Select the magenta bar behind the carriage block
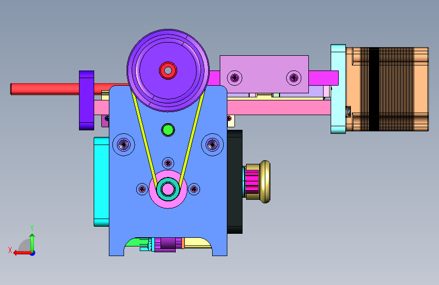This screenshot has width=439, height=285. pyautogui.click(x=324, y=78)
